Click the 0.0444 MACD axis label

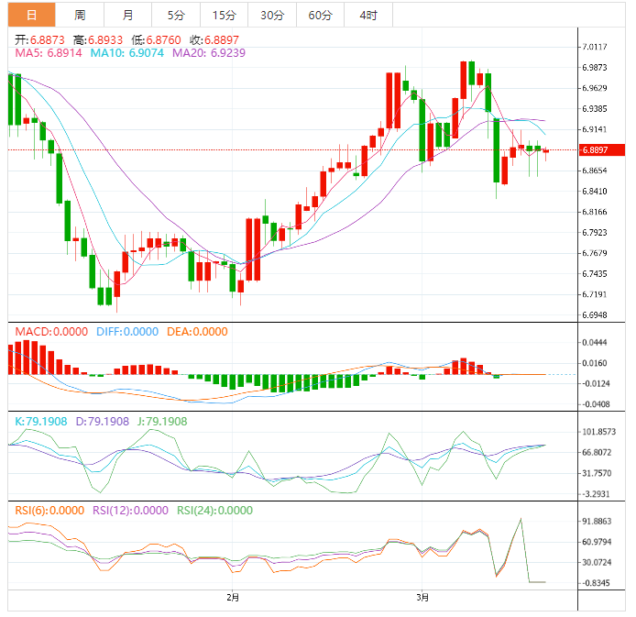coord(595,343)
